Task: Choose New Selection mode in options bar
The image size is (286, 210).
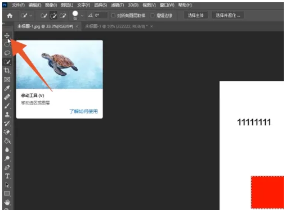Action: 44,16
